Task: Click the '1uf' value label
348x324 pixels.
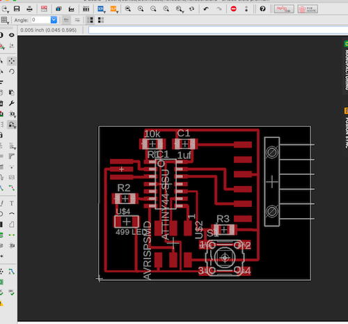Action: (184, 155)
